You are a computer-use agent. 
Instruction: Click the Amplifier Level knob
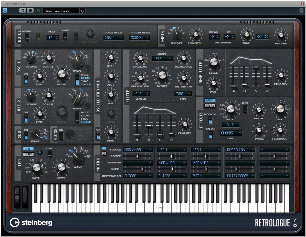click(x=213, y=62)
